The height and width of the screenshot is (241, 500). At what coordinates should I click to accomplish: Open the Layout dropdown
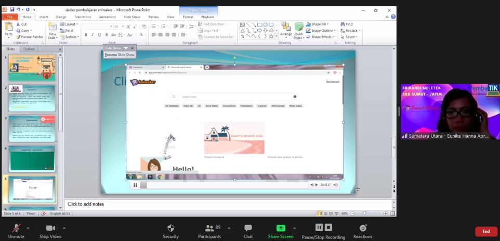69,24
